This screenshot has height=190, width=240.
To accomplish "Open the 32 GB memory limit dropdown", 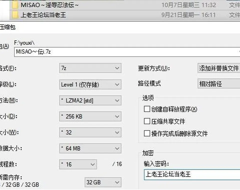I will coord(103,182).
